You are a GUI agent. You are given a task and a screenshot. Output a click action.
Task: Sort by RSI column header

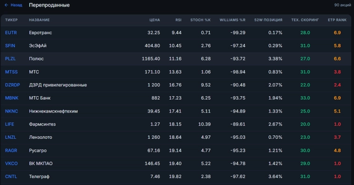179,20
